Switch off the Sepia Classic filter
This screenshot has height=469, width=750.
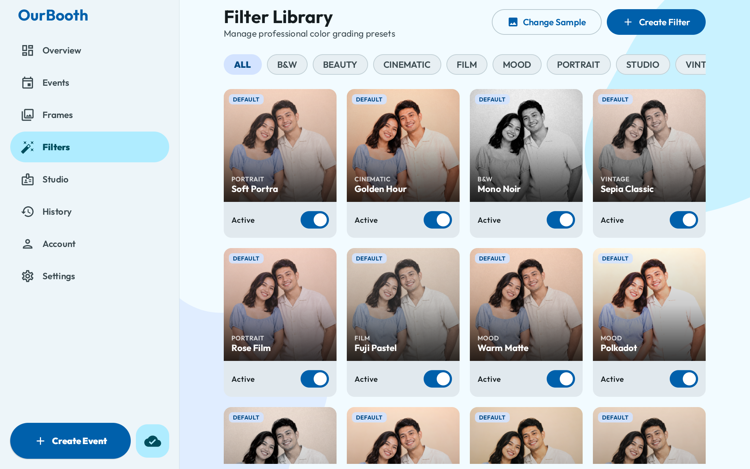pos(684,220)
